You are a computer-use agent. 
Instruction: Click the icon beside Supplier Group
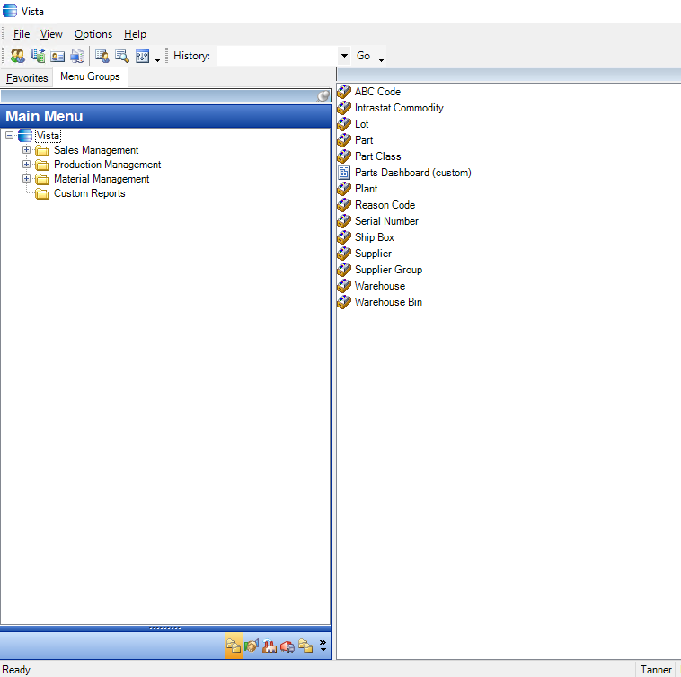(344, 270)
